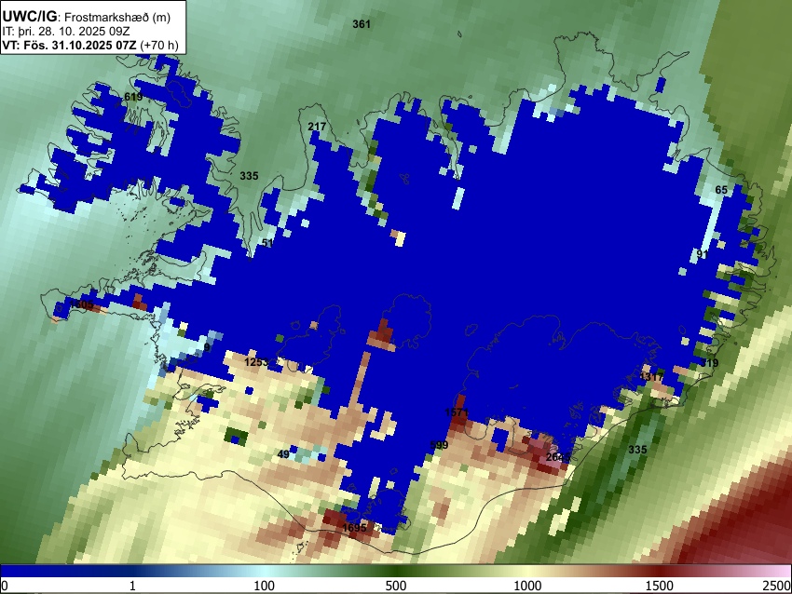Click the map value 51

click(267, 243)
